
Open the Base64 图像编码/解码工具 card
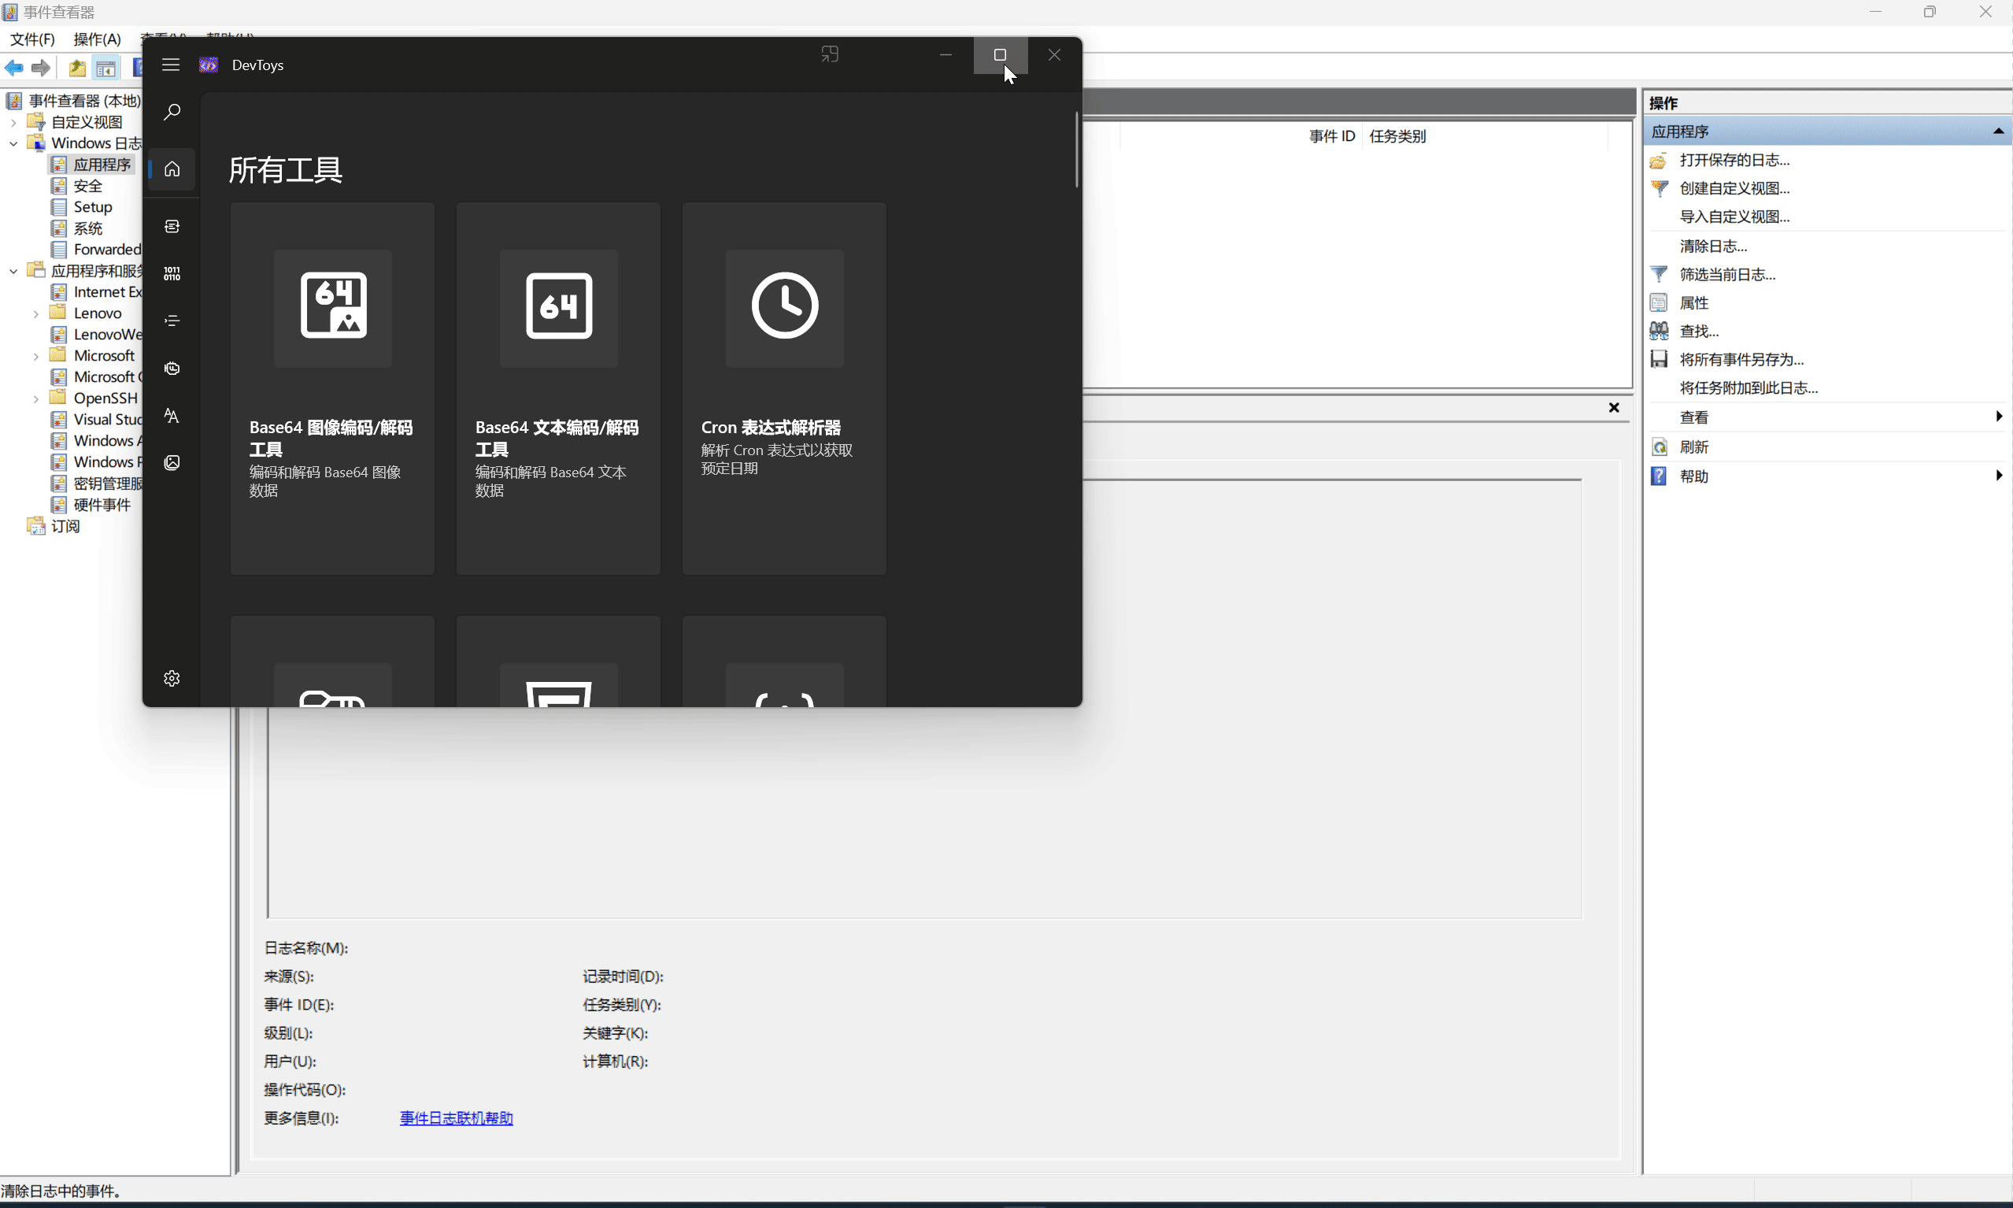tap(332, 388)
